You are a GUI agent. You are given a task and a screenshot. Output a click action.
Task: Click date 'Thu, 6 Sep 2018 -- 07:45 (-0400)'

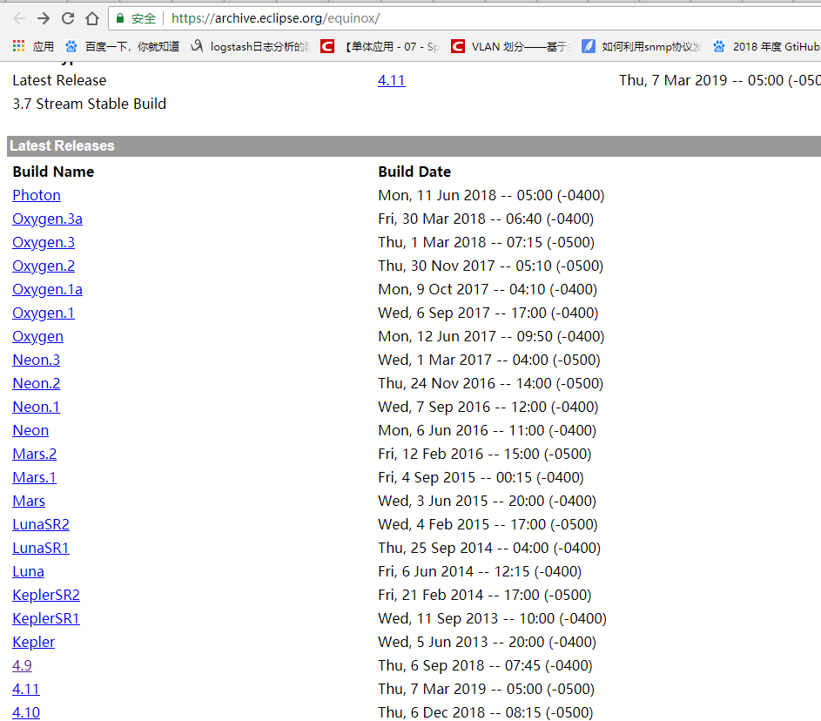pyautogui.click(x=486, y=665)
